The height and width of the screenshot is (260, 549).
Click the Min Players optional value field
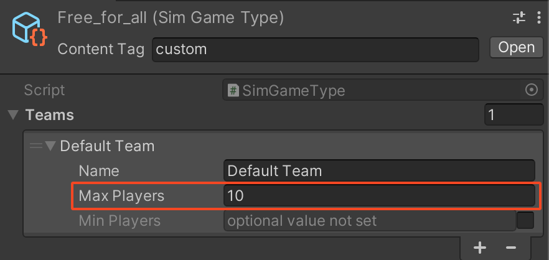tap(369, 221)
